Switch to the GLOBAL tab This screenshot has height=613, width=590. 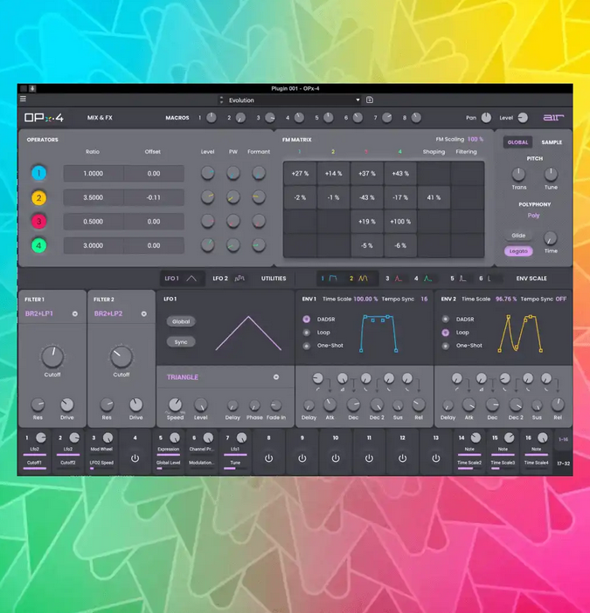[517, 142]
